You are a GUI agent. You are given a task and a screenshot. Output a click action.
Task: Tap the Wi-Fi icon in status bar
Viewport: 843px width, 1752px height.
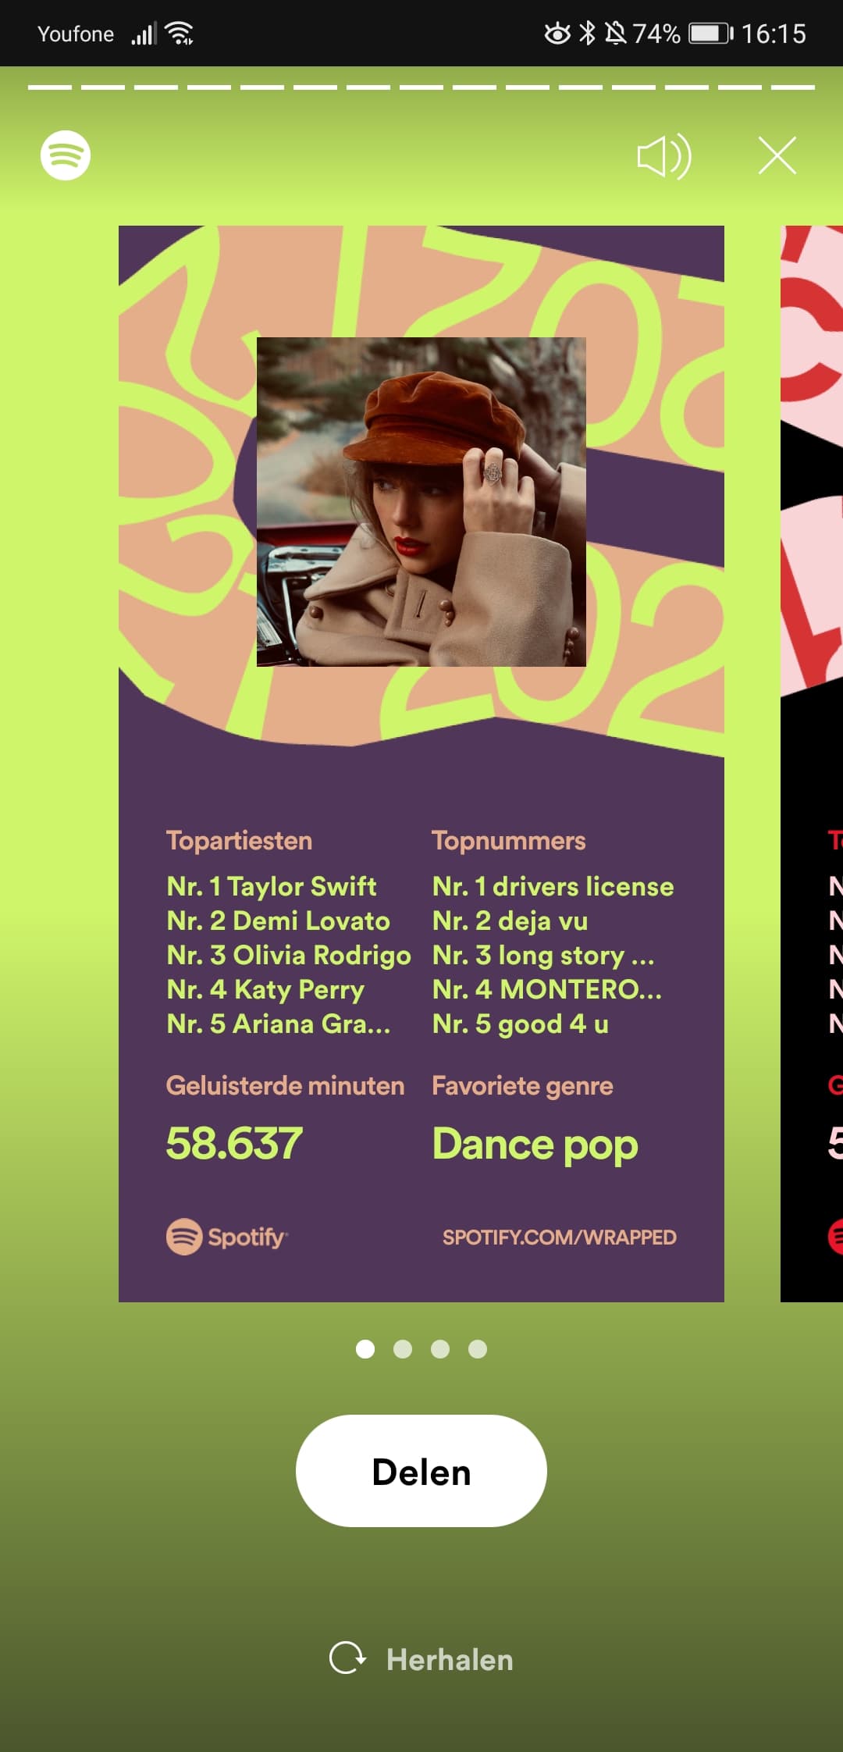click(180, 34)
